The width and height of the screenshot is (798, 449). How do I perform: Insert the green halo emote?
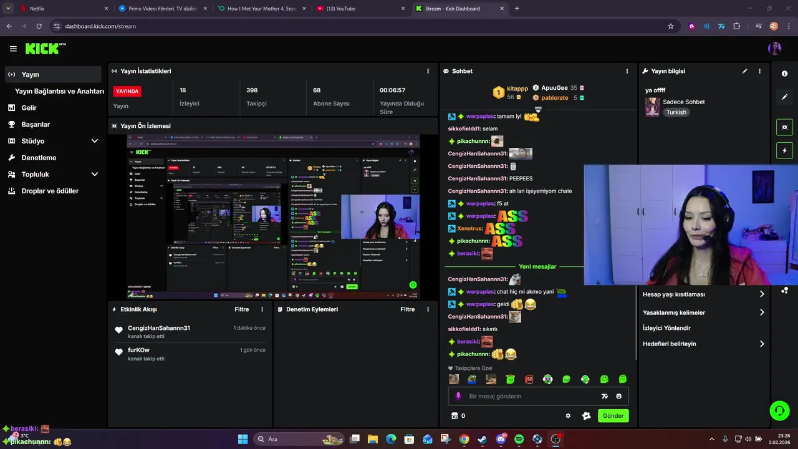[510, 379]
